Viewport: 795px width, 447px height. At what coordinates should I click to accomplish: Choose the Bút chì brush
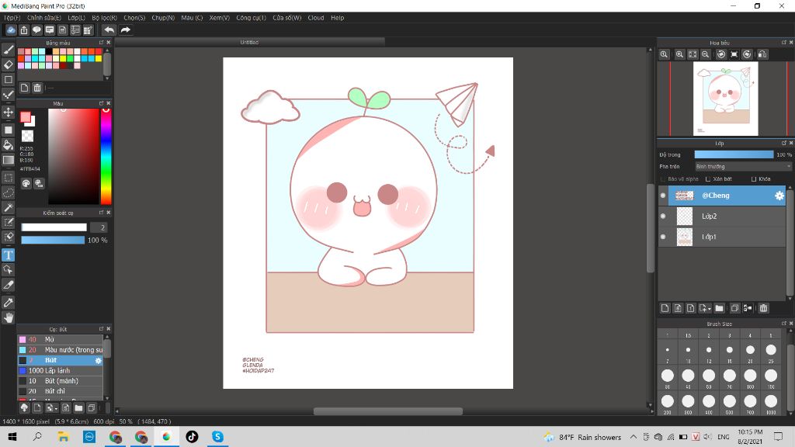61,391
